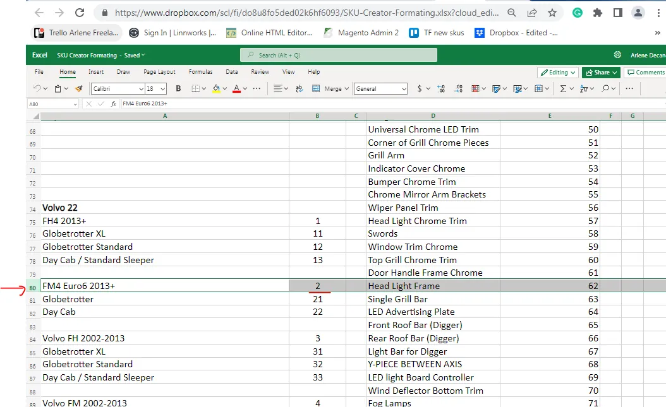Image resolution: width=666 pixels, height=407 pixels.
Task: Open Find and Select magnifier
Action: click(x=605, y=88)
